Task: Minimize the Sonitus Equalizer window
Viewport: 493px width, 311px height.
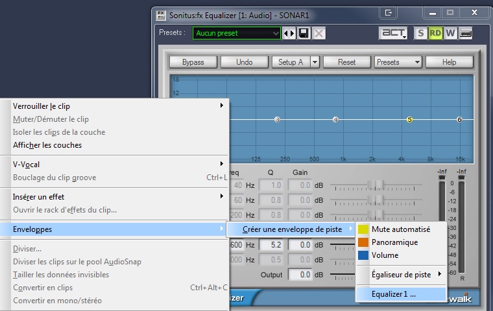Action: tap(432, 13)
